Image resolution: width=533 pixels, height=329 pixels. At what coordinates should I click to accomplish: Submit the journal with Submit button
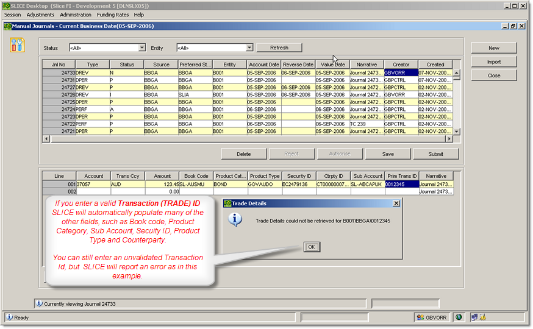coord(435,154)
